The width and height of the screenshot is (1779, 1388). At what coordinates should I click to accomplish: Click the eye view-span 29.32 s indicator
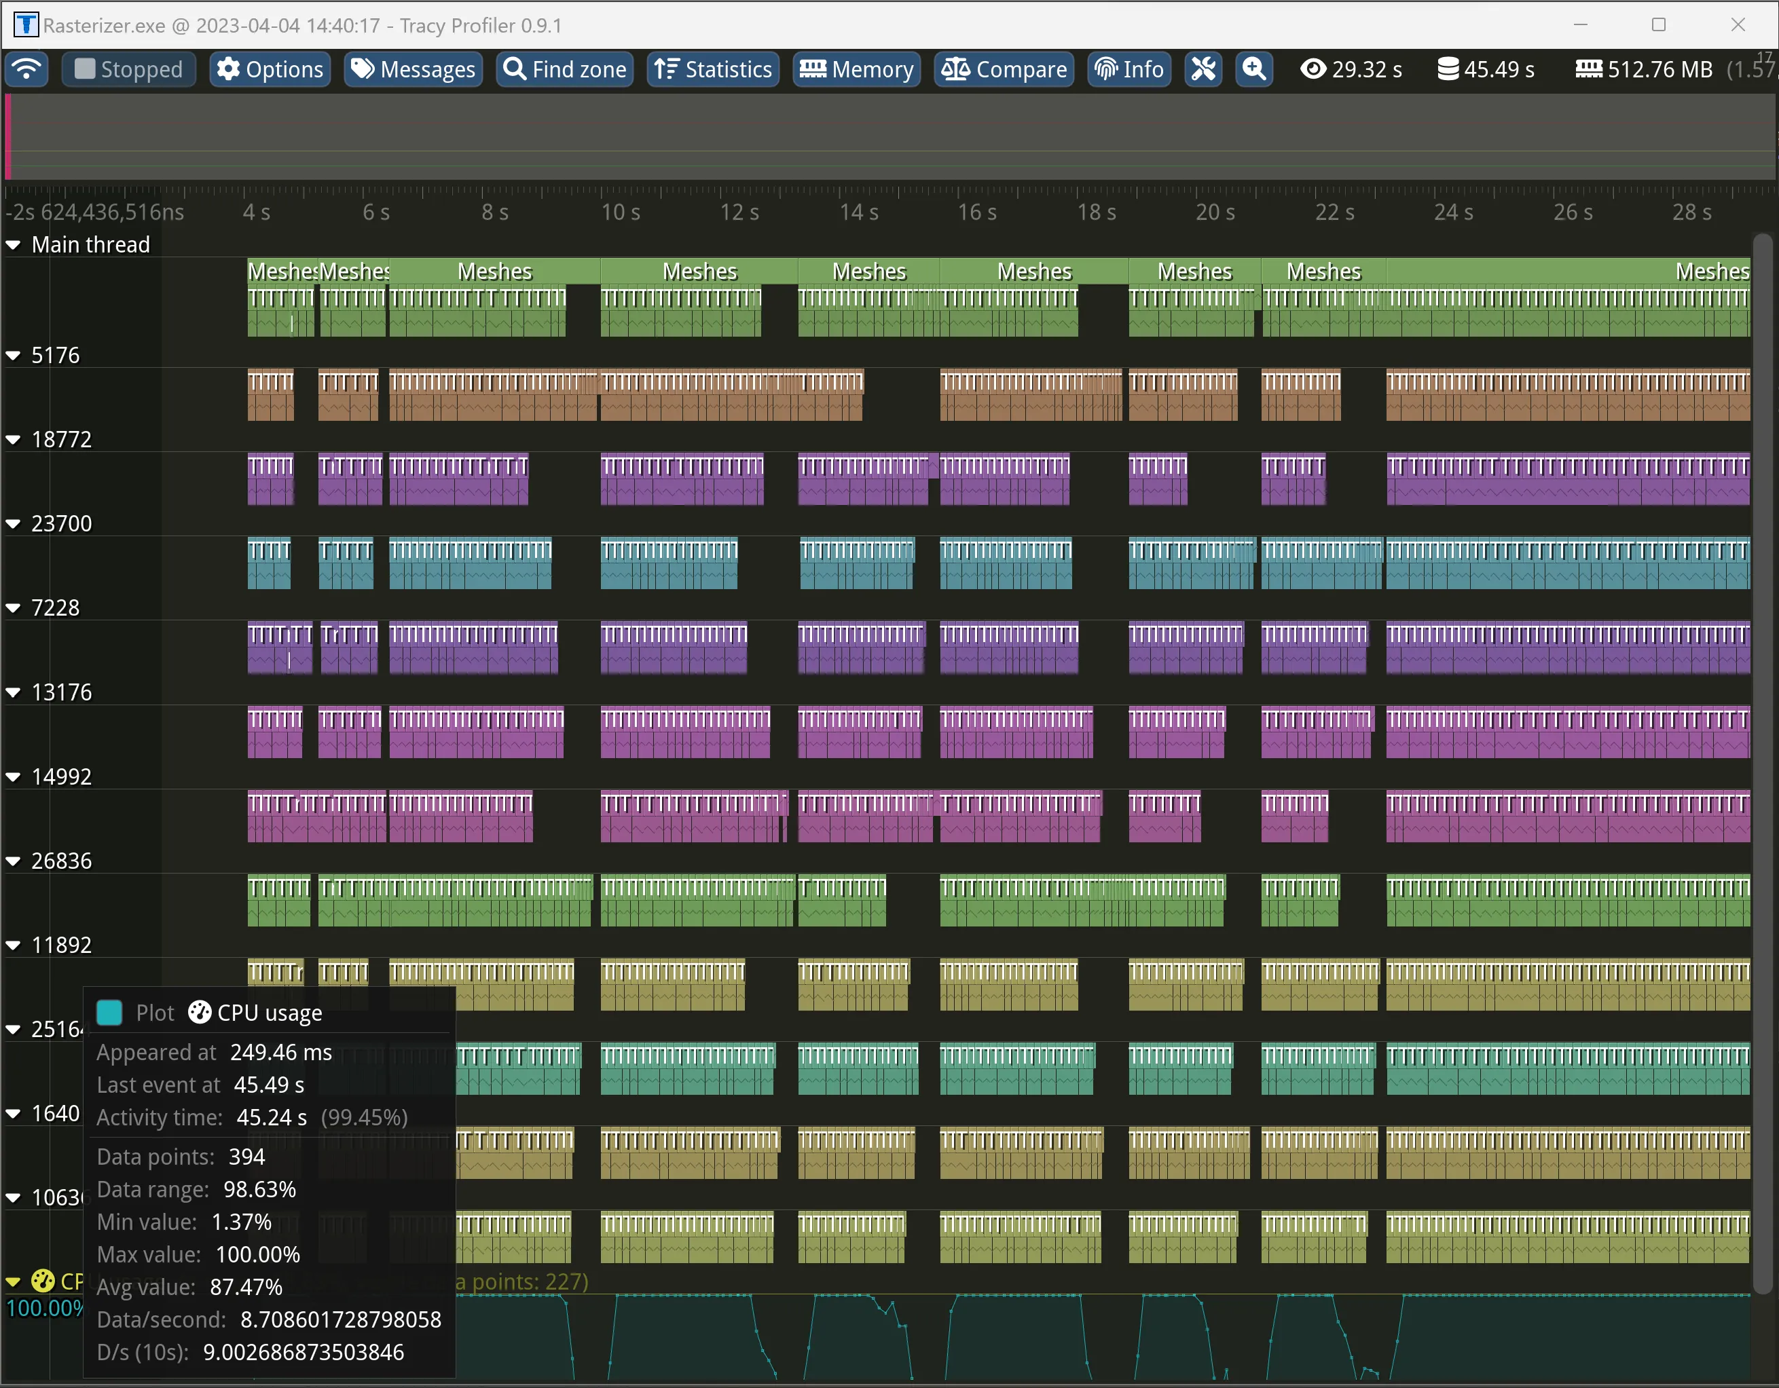pyautogui.click(x=1351, y=69)
